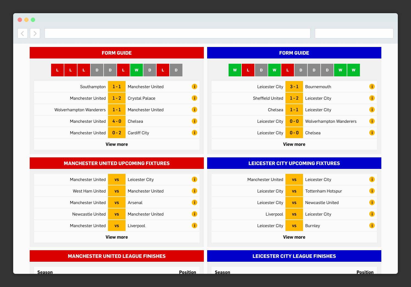Info icon for West Ham United vs Manchester United
The width and height of the screenshot is (411, 287).
click(x=195, y=191)
